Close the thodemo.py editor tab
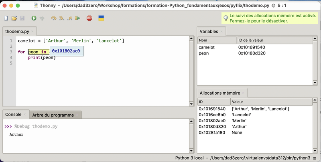The width and height of the screenshot is (321, 162). pos(33,32)
